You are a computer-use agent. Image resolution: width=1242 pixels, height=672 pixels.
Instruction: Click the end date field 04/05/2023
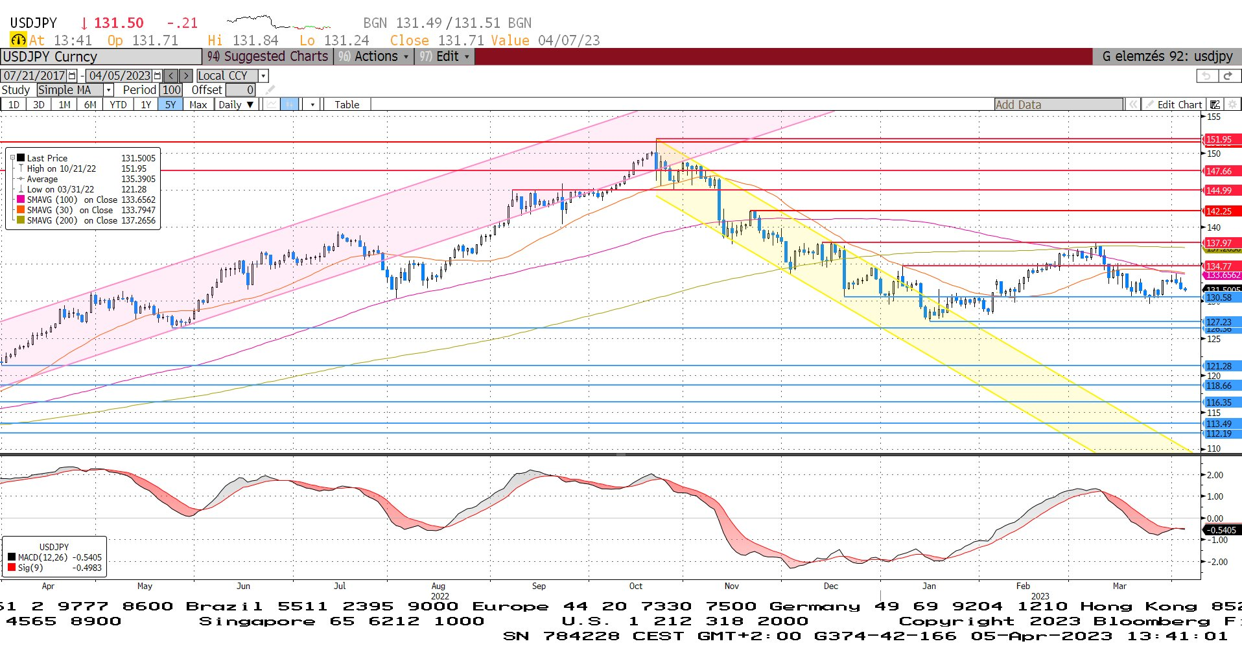pos(119,76)
